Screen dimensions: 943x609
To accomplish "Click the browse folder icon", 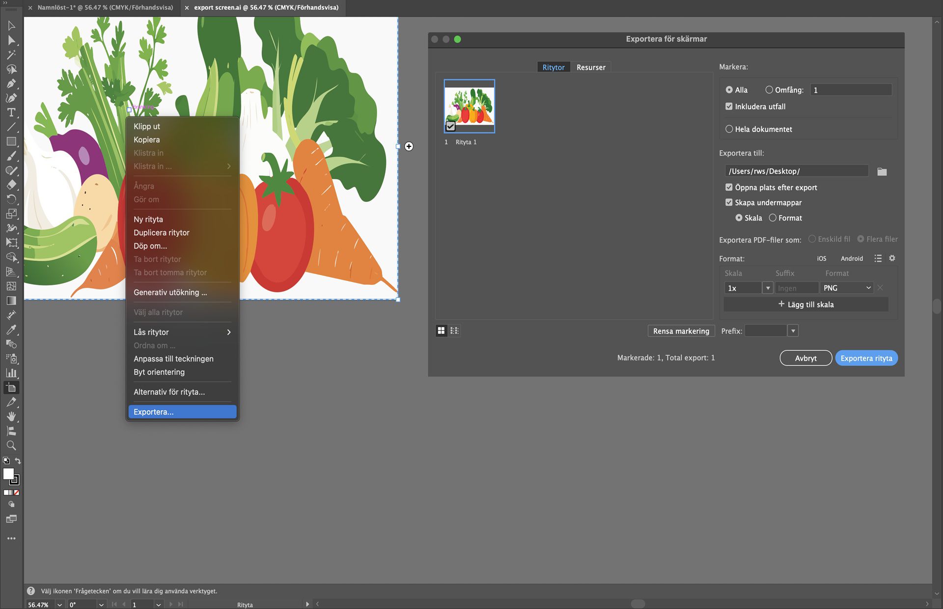I will [x=882, y=171].
